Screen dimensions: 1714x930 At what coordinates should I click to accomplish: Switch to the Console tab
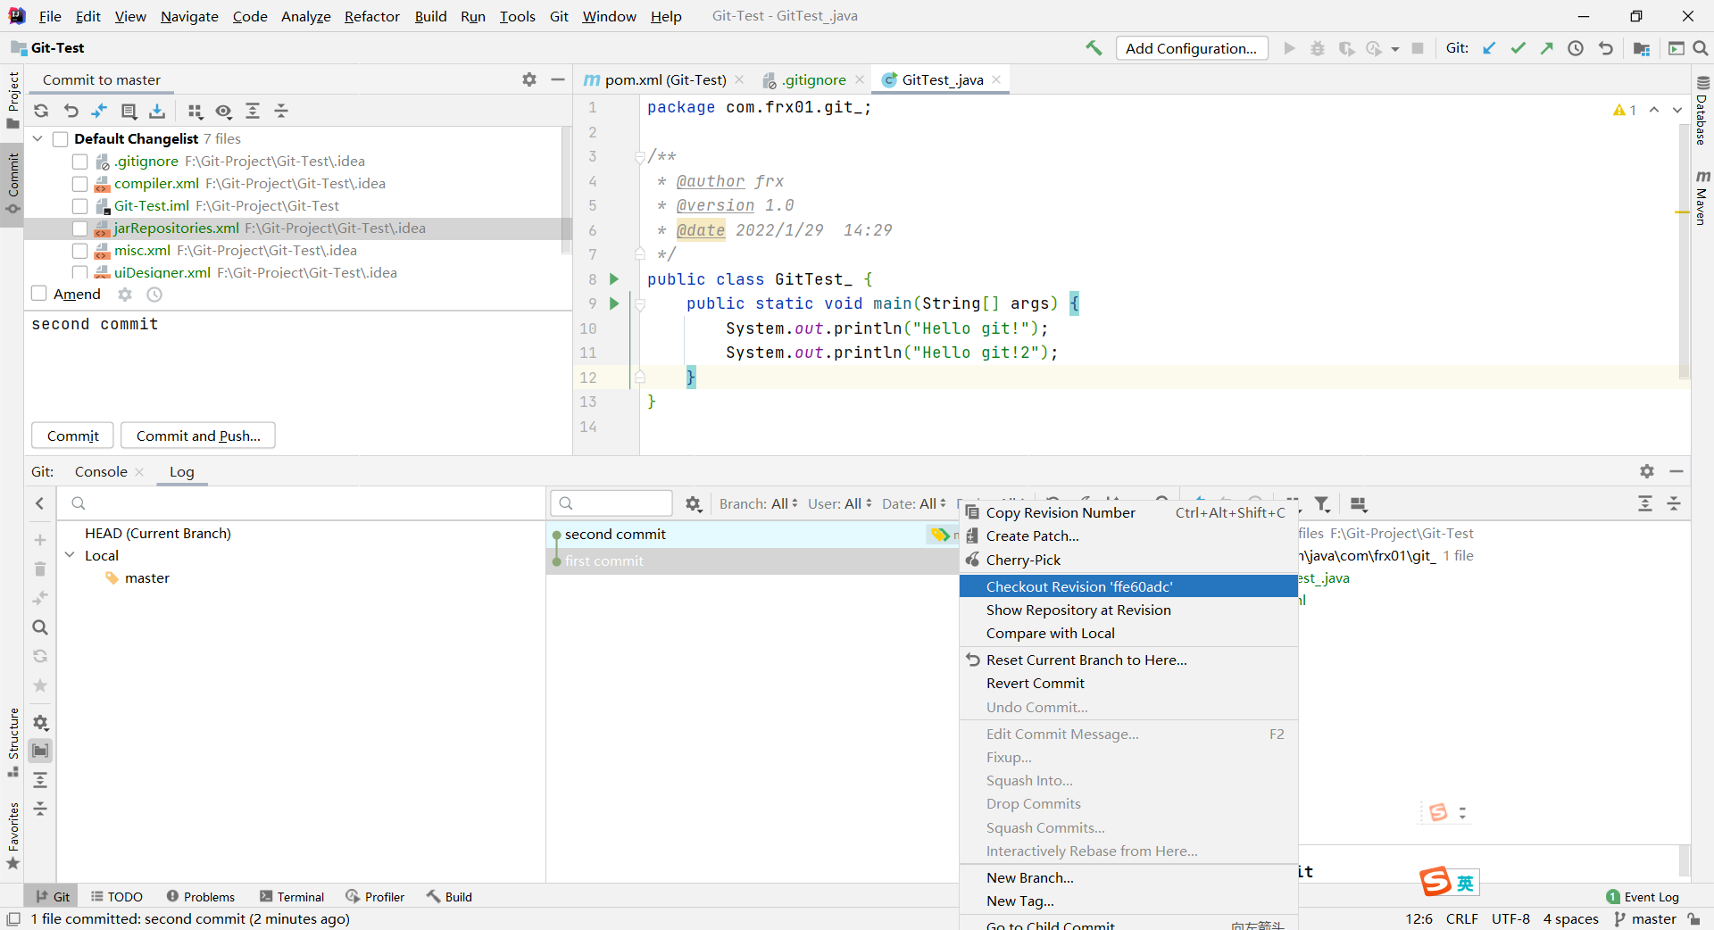[101, 471]
